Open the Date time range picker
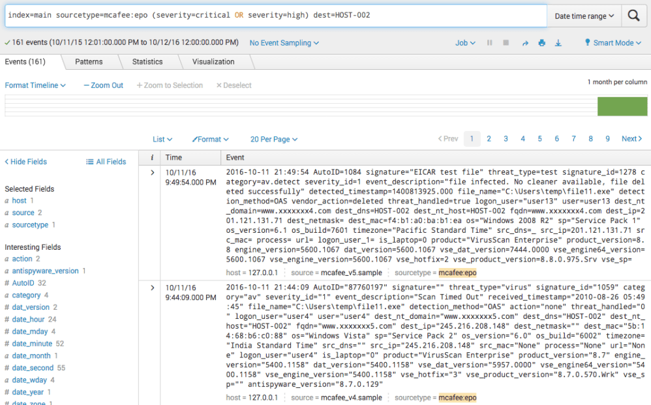The image size is (651, 405). (x=584, y=16)
